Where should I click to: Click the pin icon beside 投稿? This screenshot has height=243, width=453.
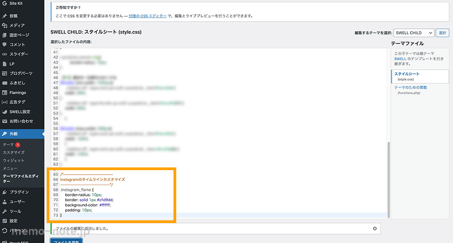(x=5, y=16)
